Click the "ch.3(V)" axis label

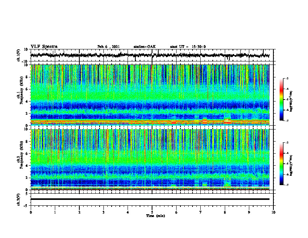(x=19, y=200)
